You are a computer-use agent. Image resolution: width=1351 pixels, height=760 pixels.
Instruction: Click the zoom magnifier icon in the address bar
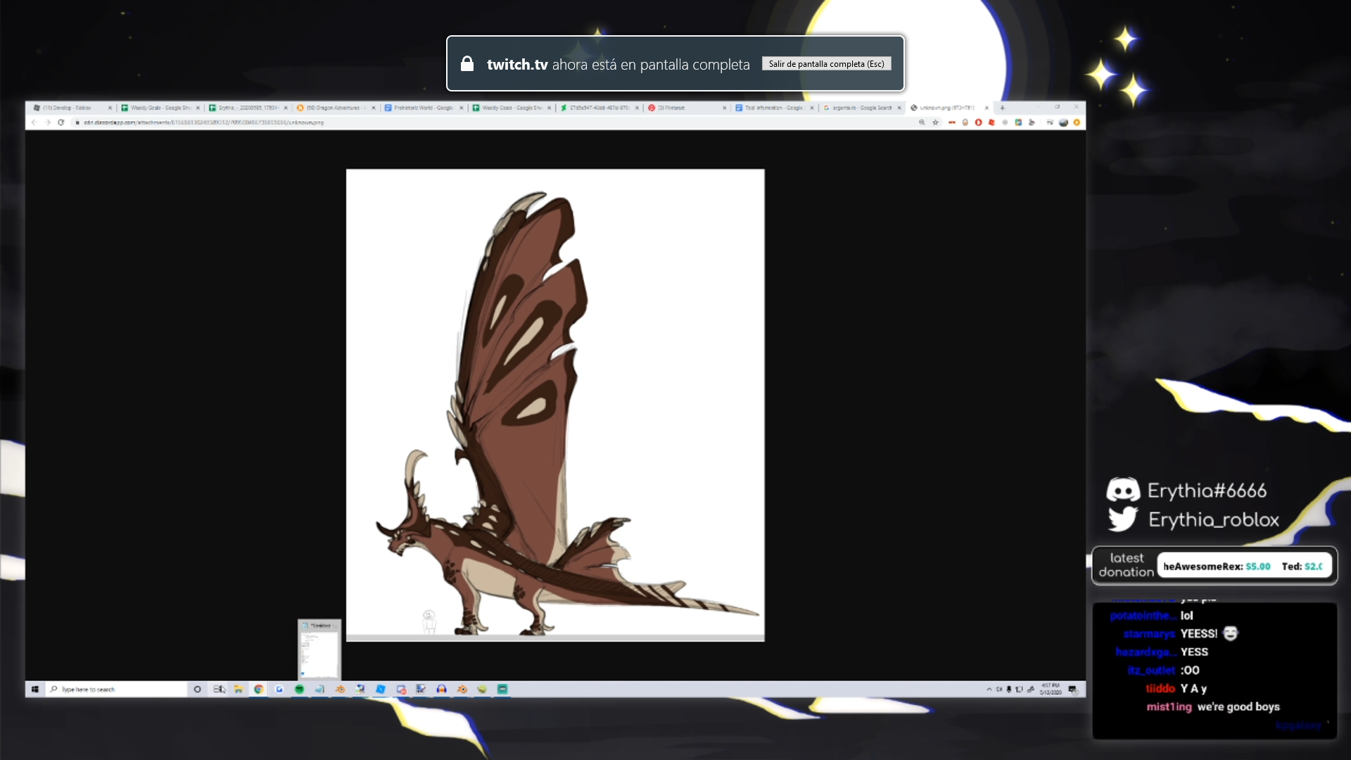click(922, 122)
